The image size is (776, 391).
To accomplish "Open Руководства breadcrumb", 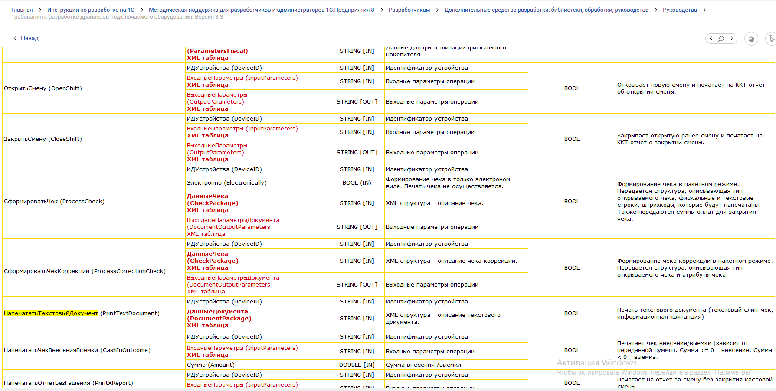I will pos(680,10).
